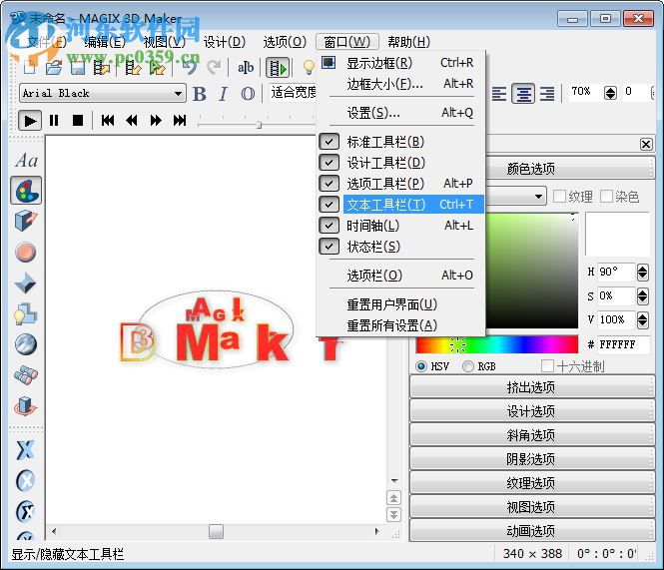Select the texture sphere tool
The image size is (664, 570).
coord(26,344)
